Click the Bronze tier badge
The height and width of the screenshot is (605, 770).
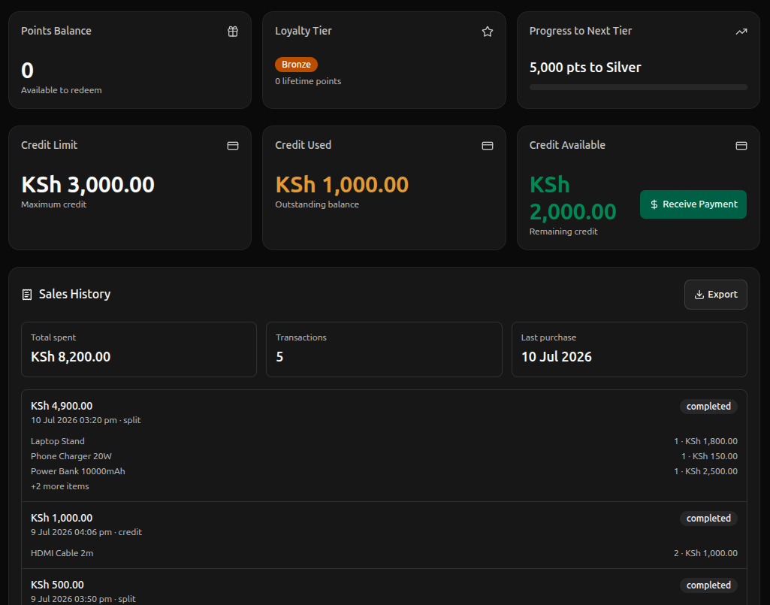click(x=296, y=65)
